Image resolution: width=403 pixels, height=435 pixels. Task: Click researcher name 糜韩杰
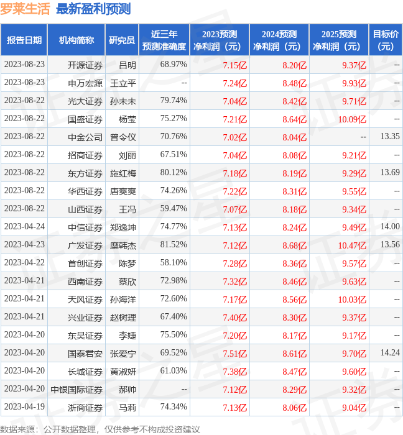[123, 245]
